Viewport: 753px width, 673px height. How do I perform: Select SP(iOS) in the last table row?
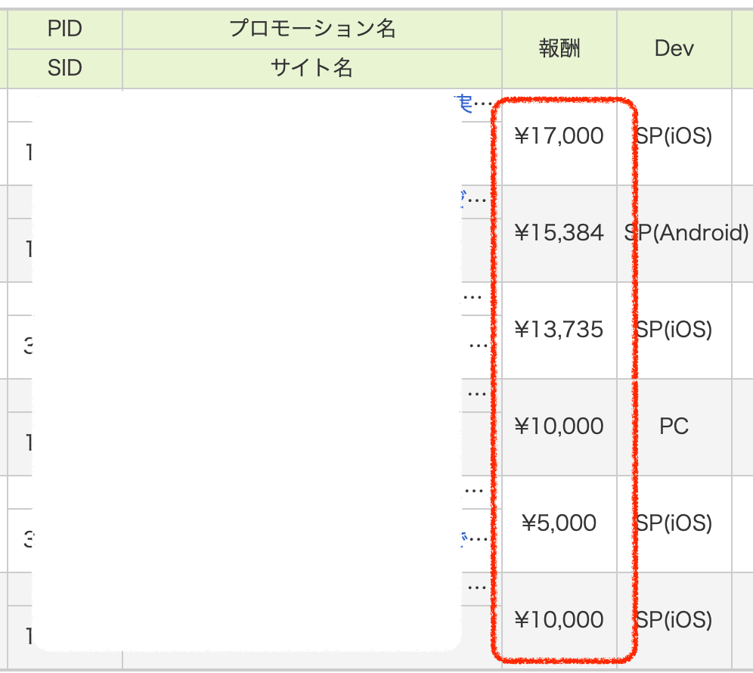674,620
